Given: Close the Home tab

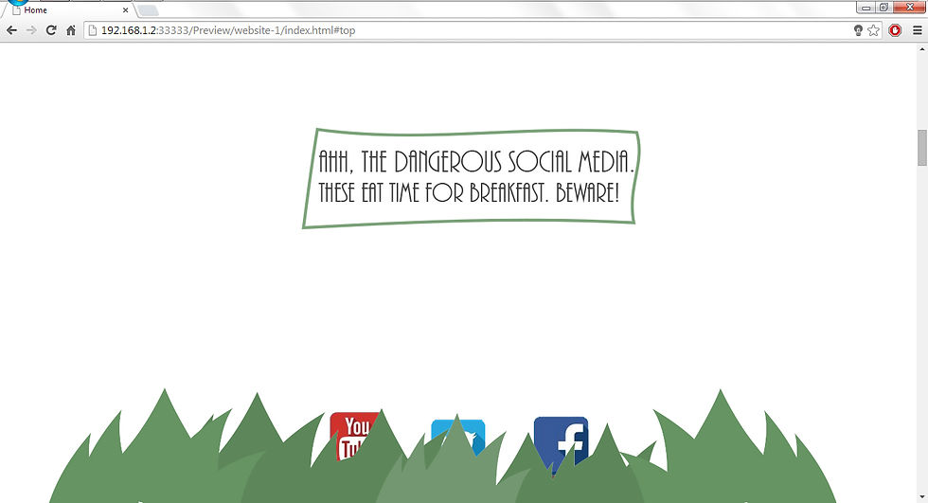Looking at the screenshot, I should [x=125, y=10].
